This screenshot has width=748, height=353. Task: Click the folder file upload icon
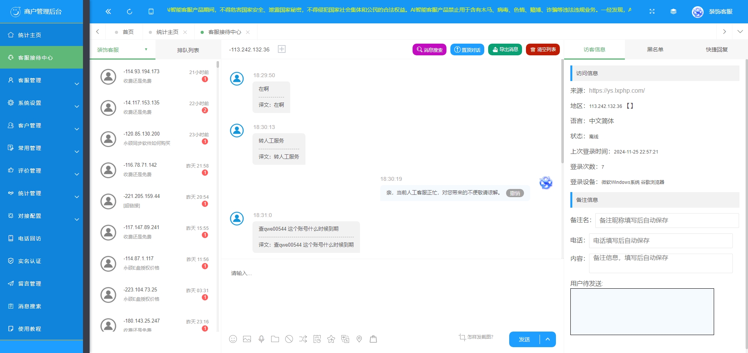275,339
